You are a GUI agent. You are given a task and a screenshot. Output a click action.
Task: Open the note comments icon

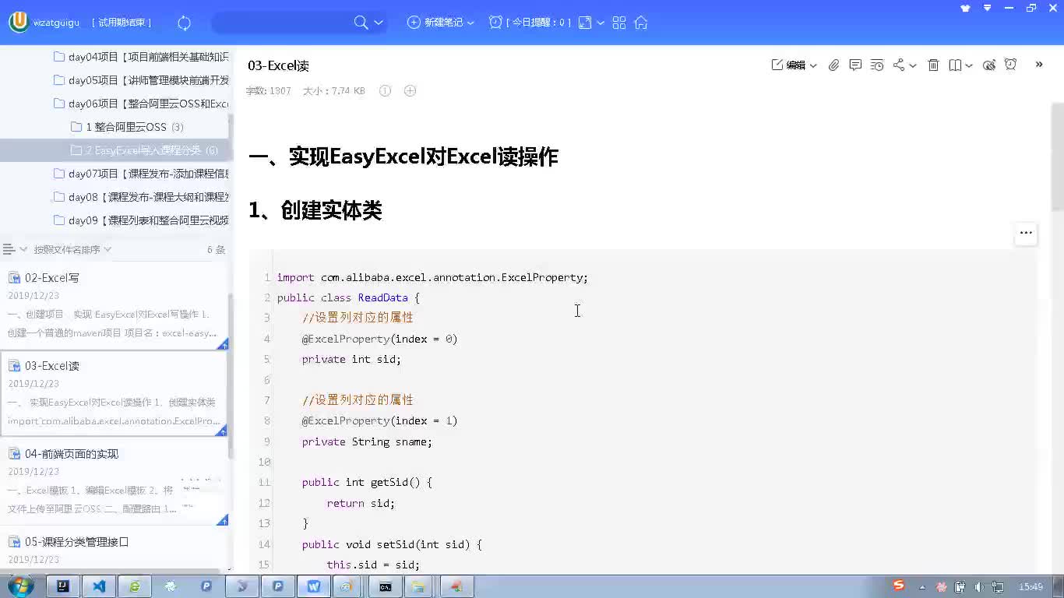(x=855, y=65)
